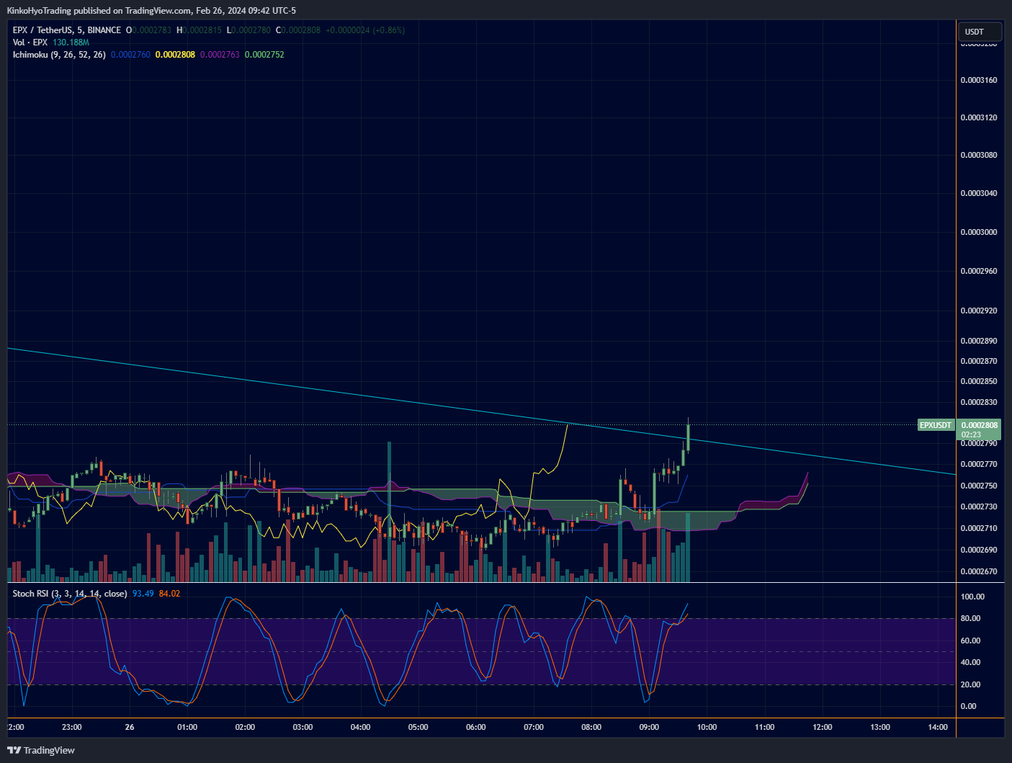Click the 0.0002920 price axis label

(x=979, y=311)
